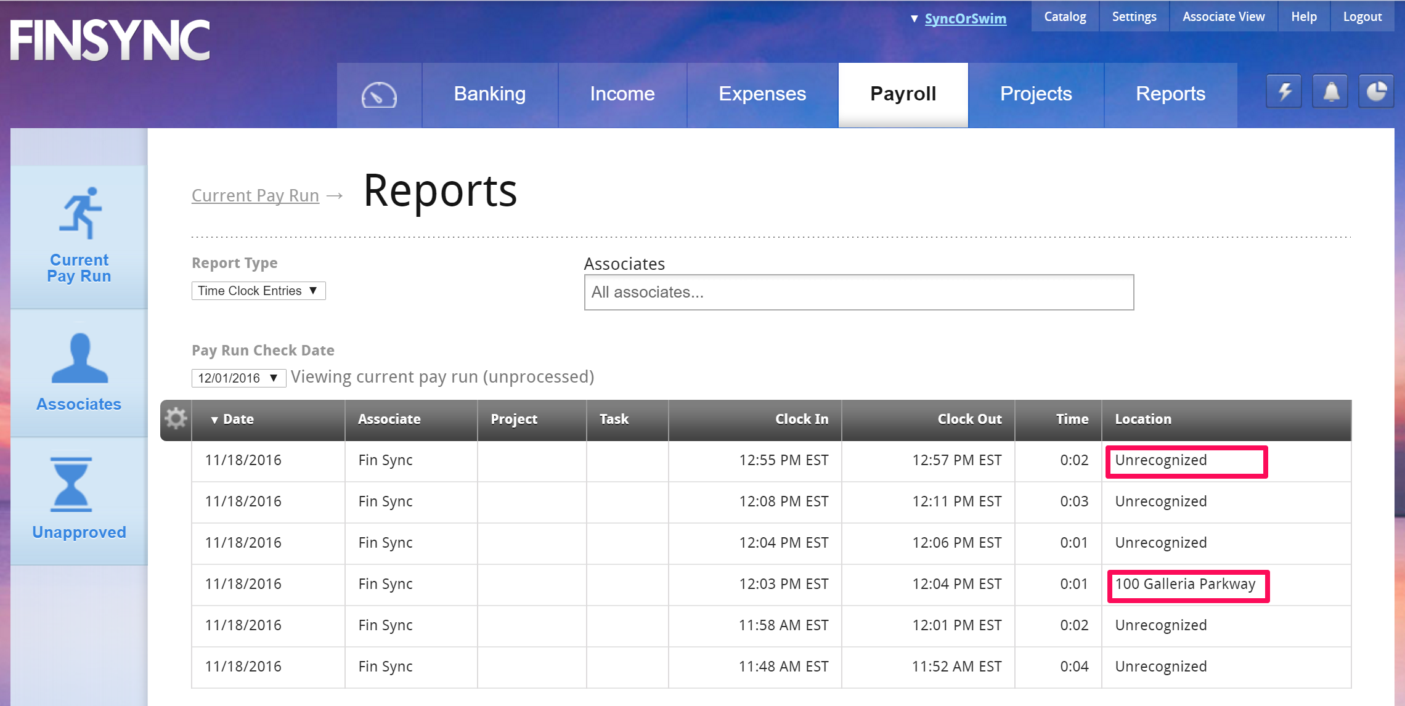This screenshot has height=706, width=1405.
Task: Click Fin Sync in the 12:55 PM row
Action: point(386,460)
